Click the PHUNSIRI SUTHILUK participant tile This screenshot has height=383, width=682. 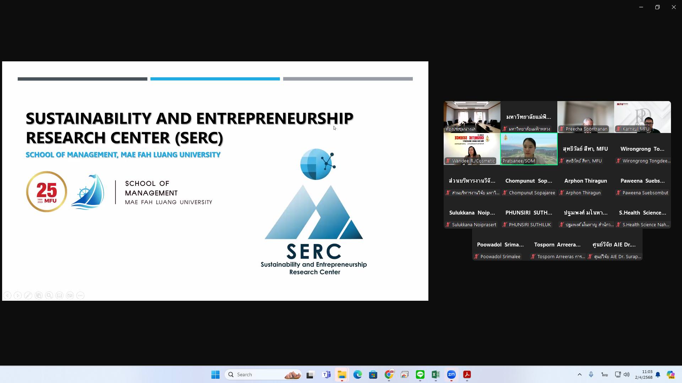click(x=529, y=213)
